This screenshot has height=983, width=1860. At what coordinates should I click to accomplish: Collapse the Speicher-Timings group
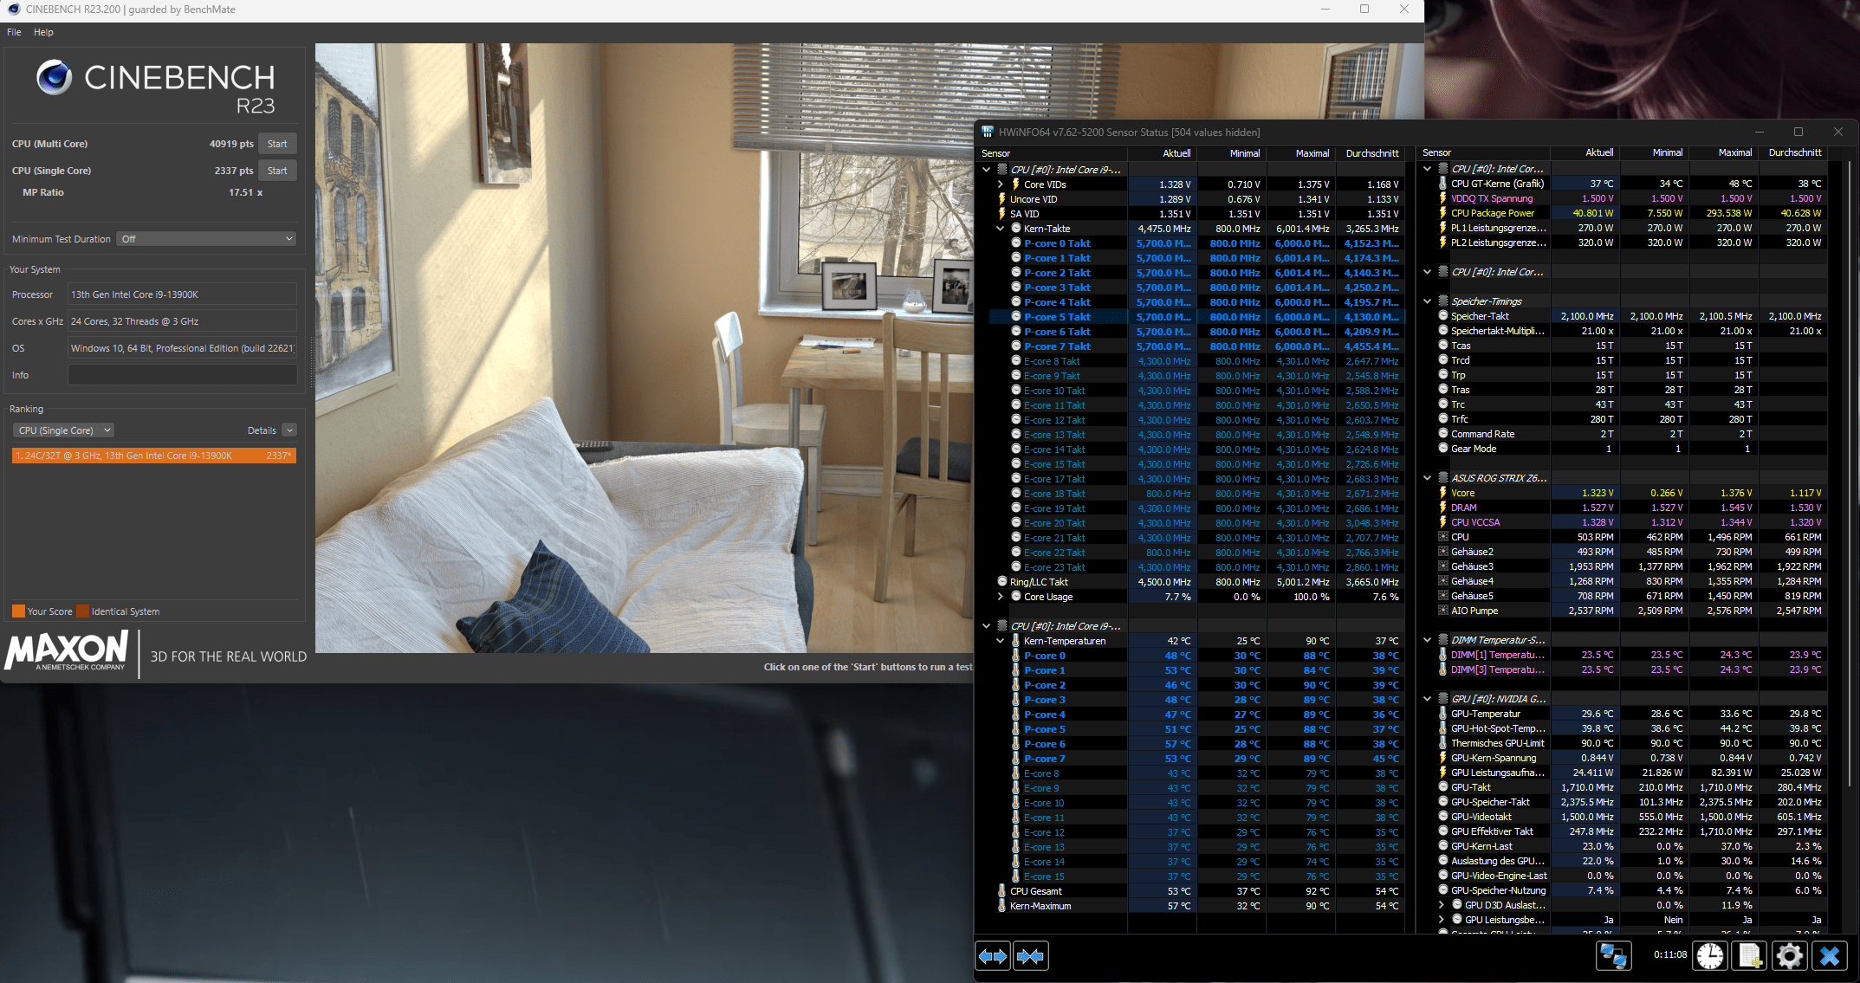point(1428,301)
